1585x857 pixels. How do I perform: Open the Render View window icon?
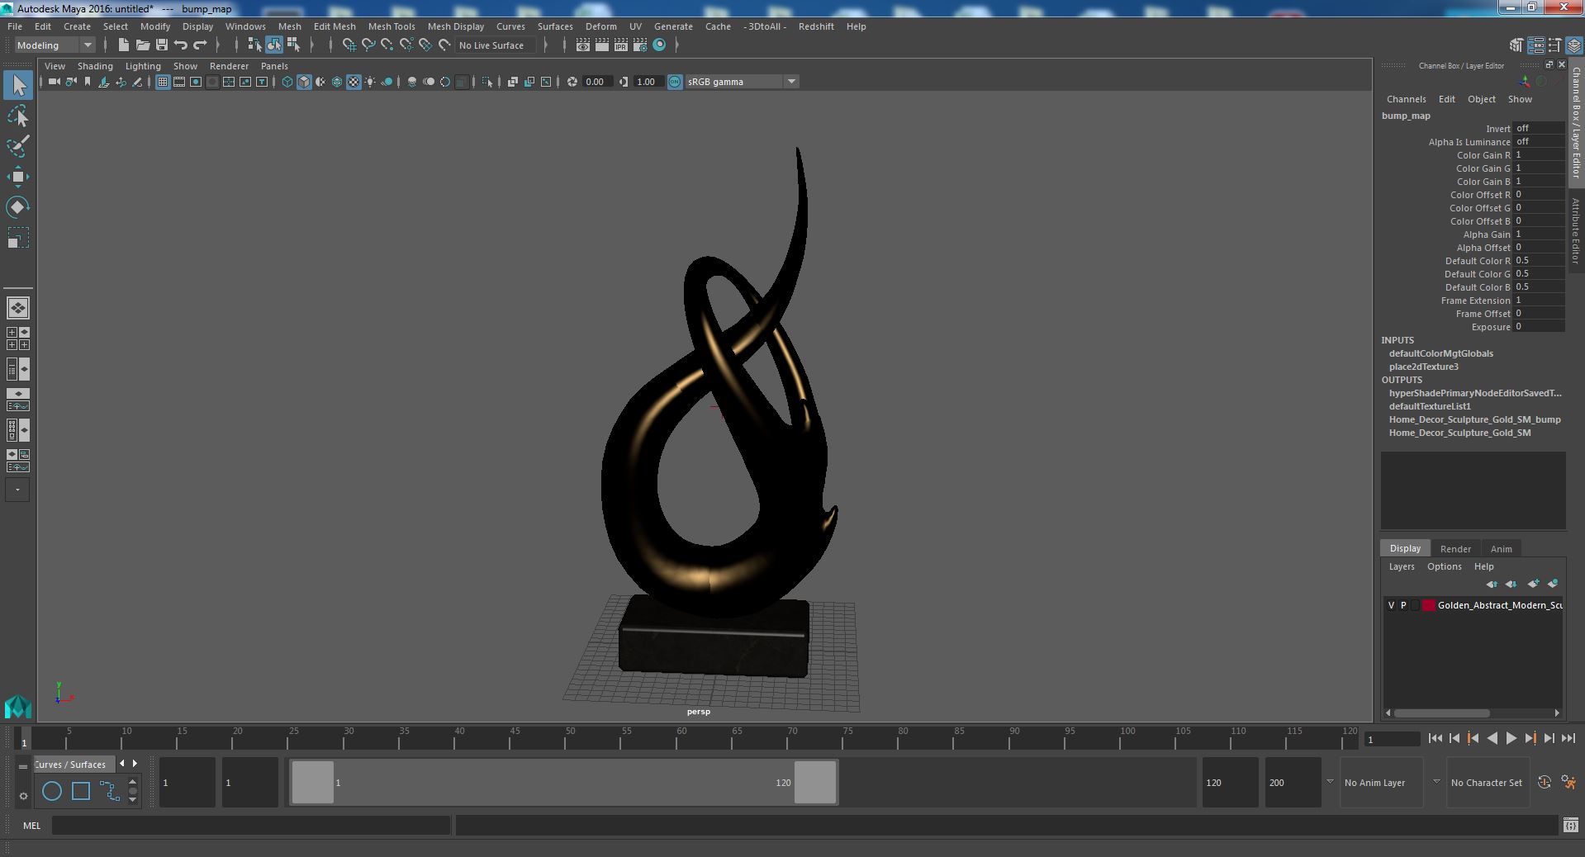(x=583, y=45)
